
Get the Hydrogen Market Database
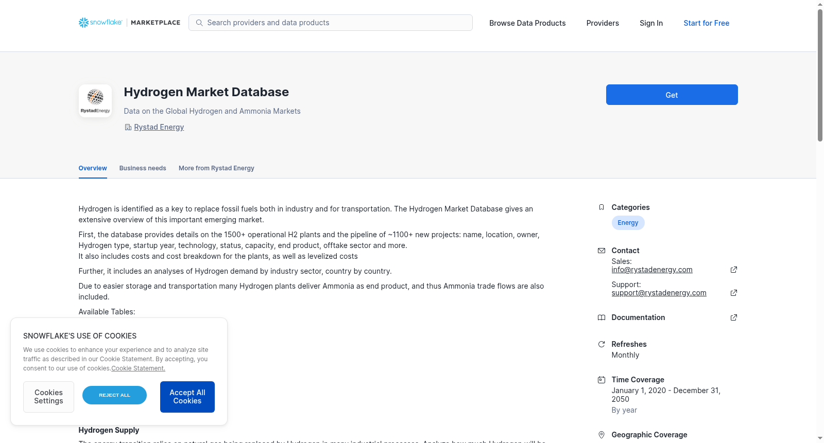click(x=672, y=95)
